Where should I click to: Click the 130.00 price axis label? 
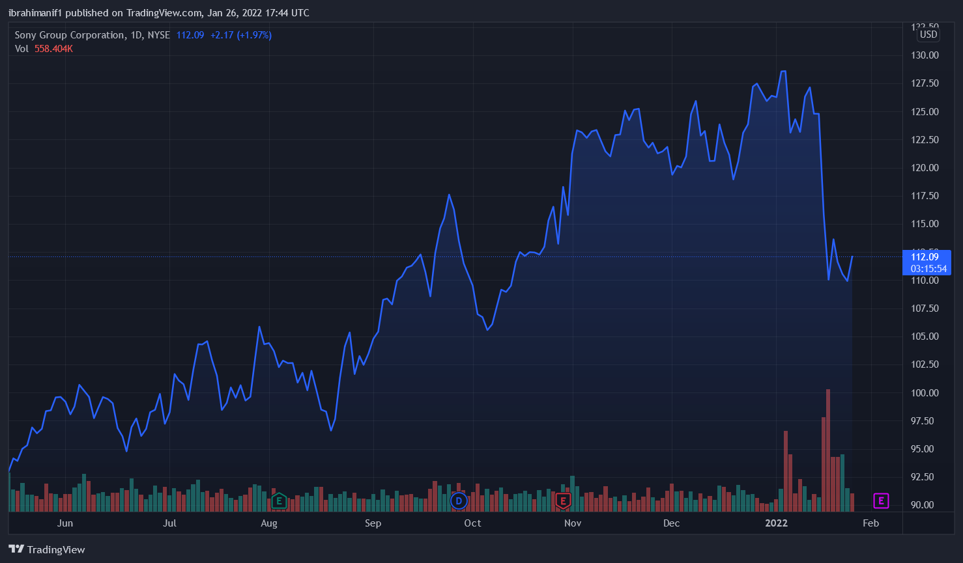point(925,55)
